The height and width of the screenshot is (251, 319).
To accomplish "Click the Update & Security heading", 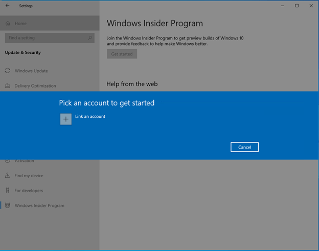I will (x=23, y=52).
